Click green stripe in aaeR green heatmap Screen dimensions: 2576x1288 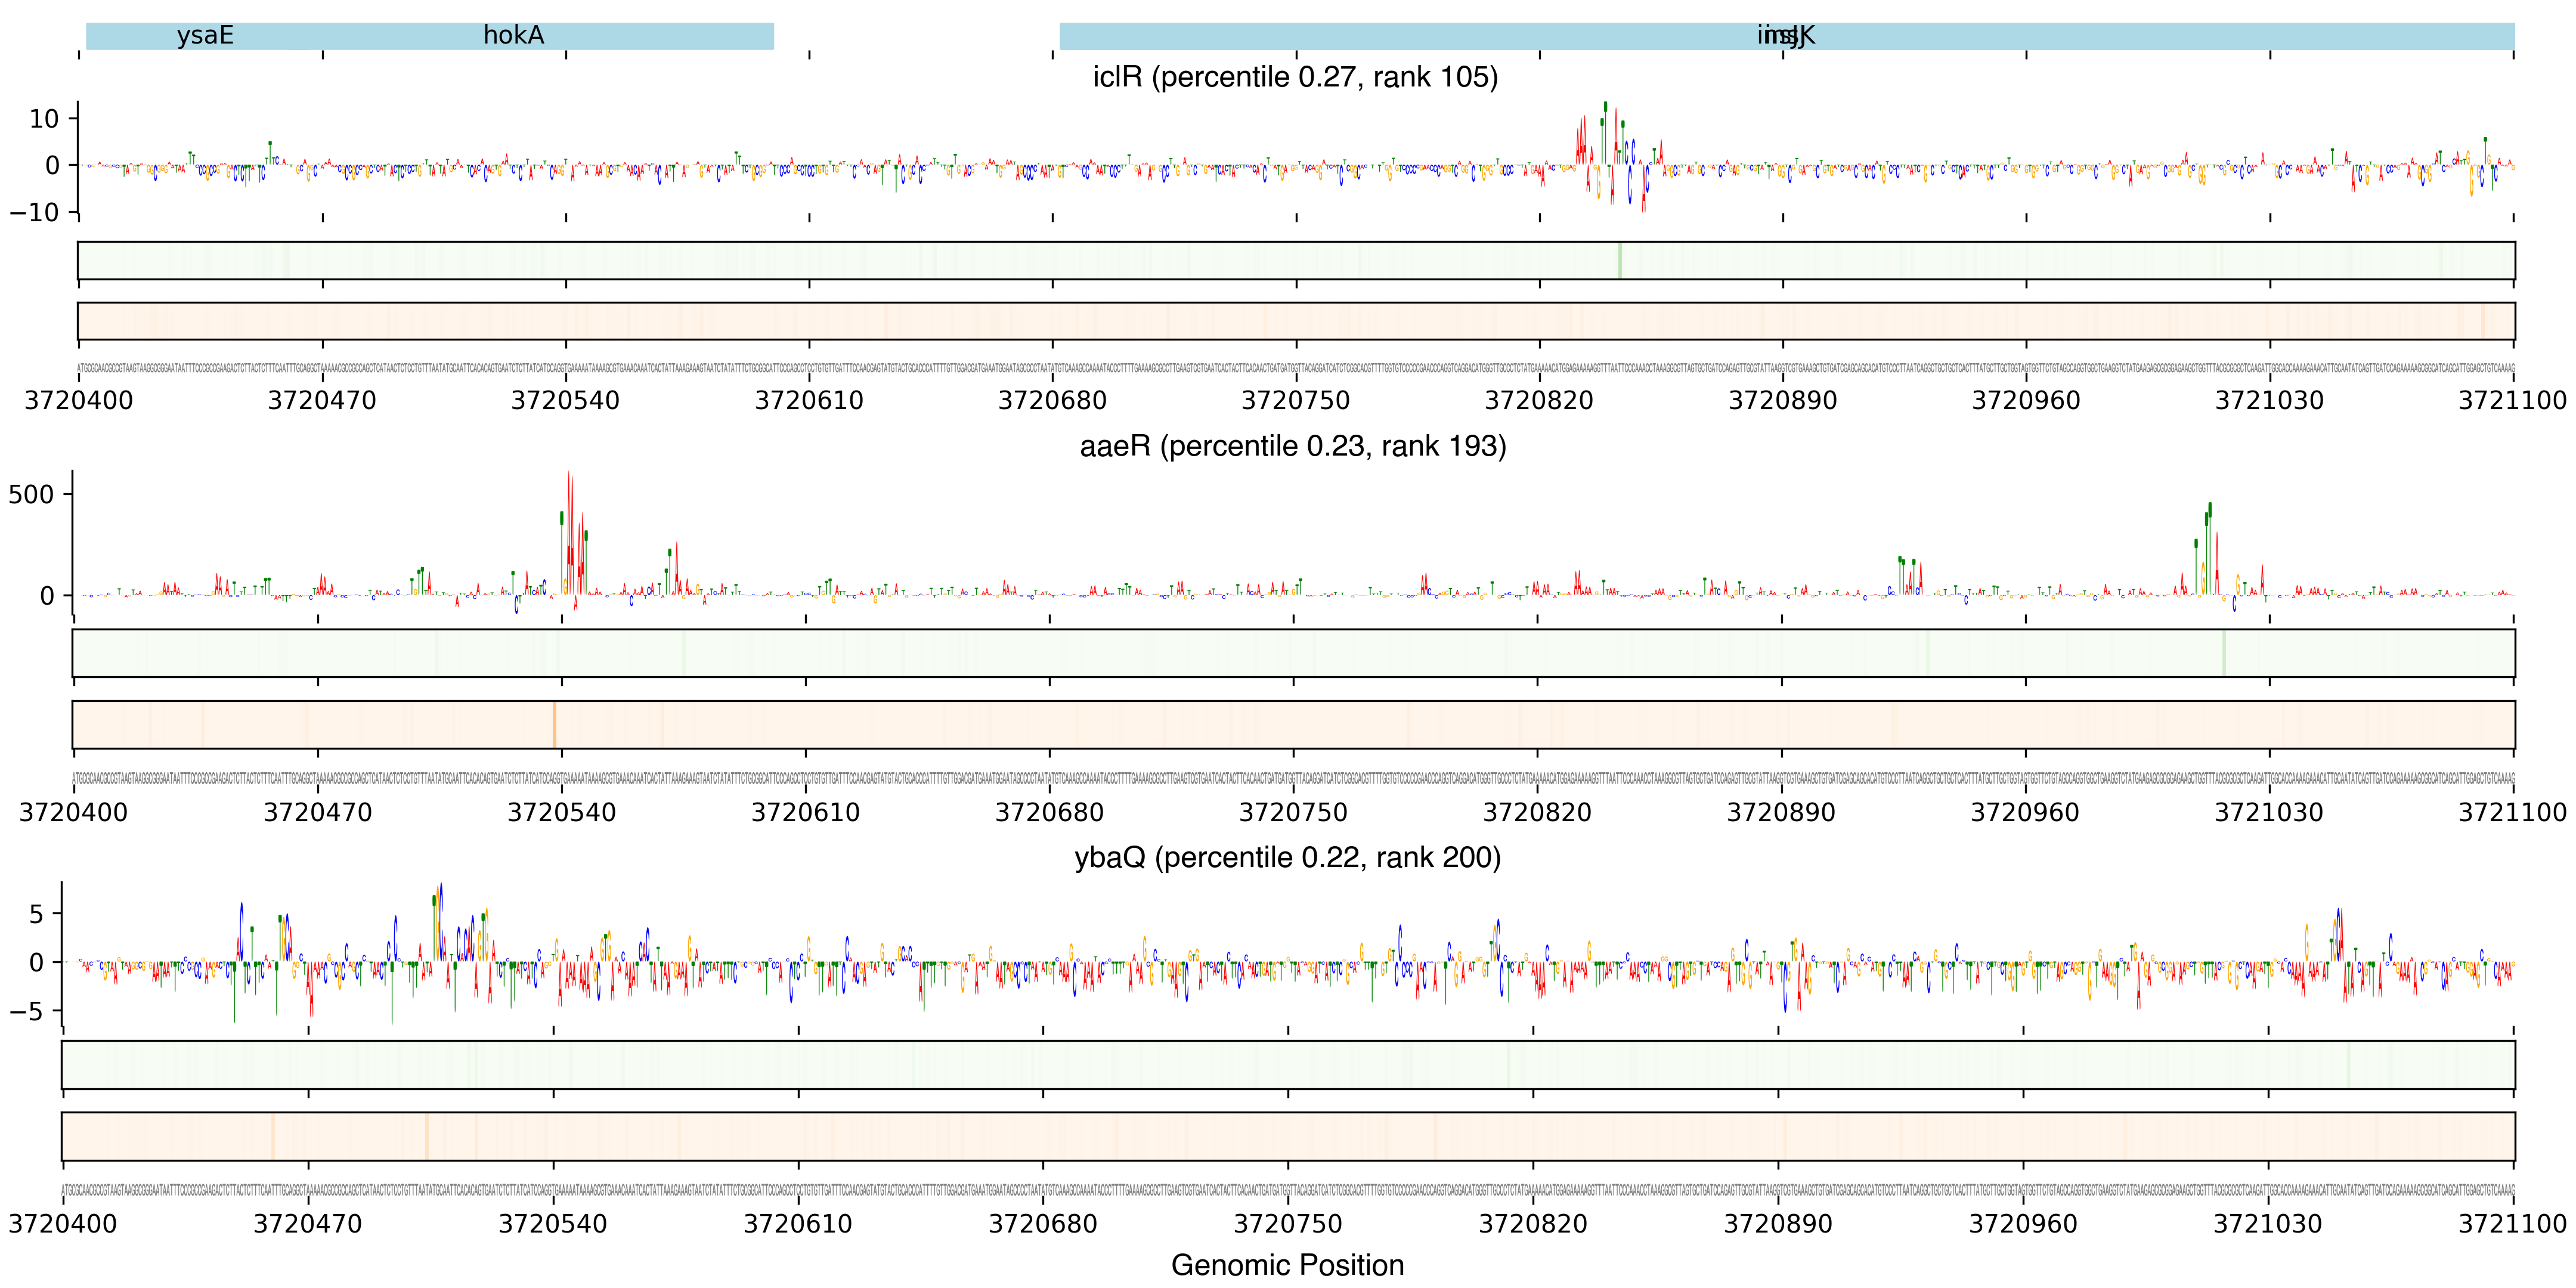coord(2223,653)
